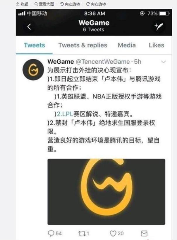Click the WeGame account name in the tweet
Screen dimensions: 177x240
point(61,62)
